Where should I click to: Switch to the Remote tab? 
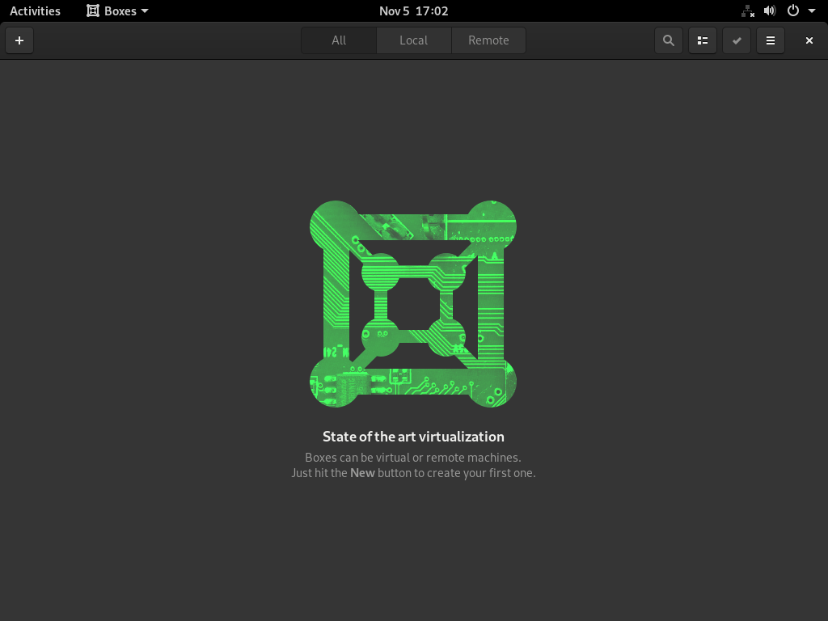point(488,40)
